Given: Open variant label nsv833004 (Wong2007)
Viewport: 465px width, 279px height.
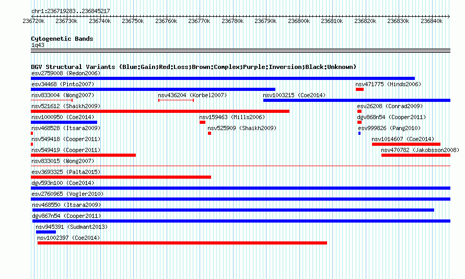Looking at the screenshot, I should pyautogui.click(x=63, y=95).
